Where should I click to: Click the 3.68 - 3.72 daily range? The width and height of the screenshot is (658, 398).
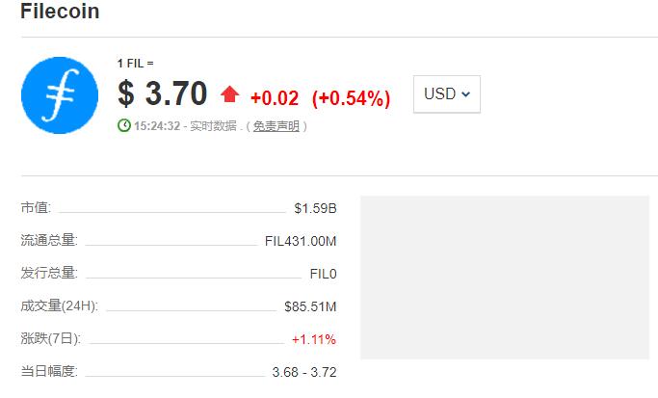coord(304,372)
